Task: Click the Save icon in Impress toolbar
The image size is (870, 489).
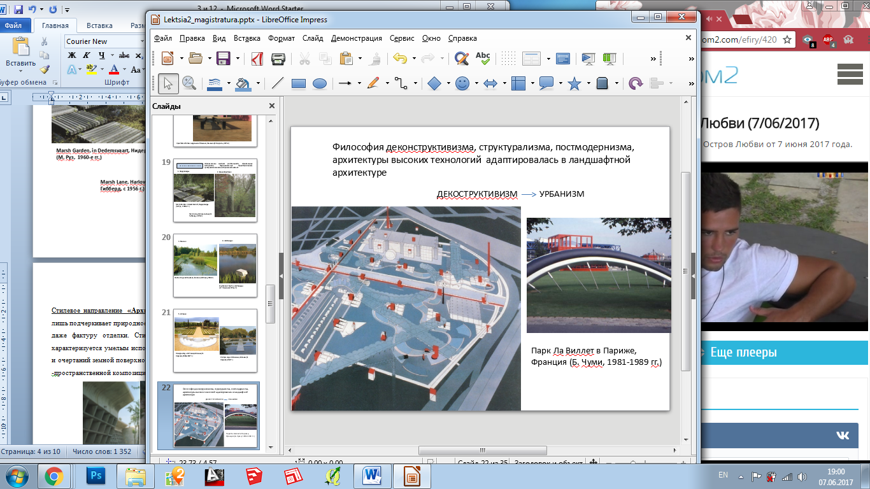Action: click(x=224, y=59)
